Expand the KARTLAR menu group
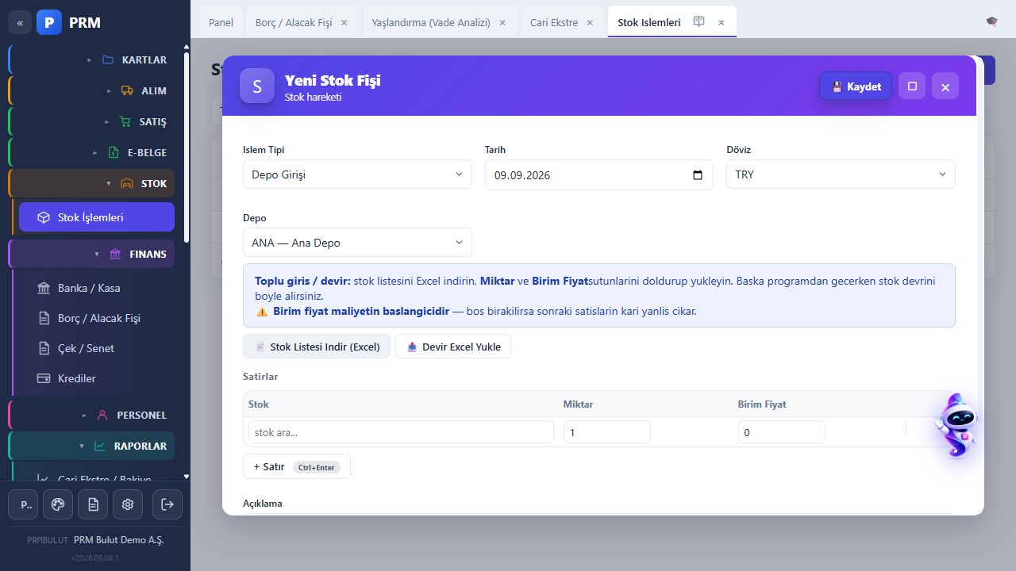The width and height of the screenshot is (1016, 571). click(91, 59)
